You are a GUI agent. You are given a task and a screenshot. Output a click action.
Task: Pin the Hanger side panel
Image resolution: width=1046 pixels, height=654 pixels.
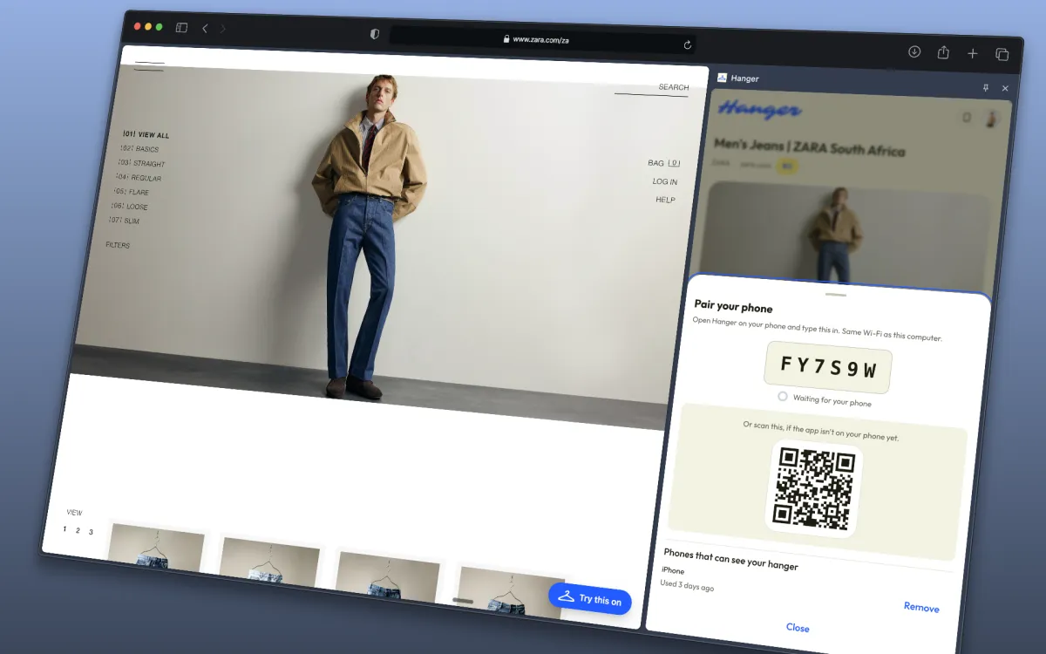click(x=986, y=88)
